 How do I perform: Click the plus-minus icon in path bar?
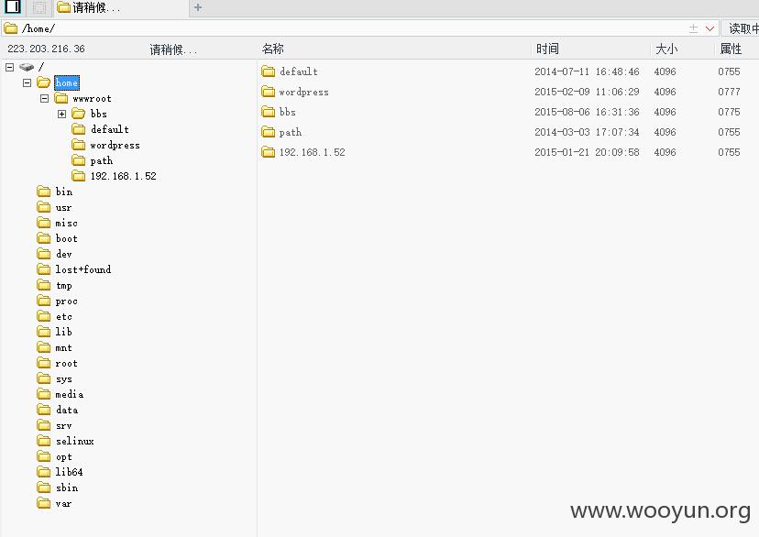point(693,28)
